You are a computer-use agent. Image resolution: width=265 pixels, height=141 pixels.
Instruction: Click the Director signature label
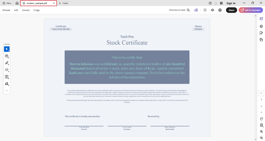click(84, 129)
